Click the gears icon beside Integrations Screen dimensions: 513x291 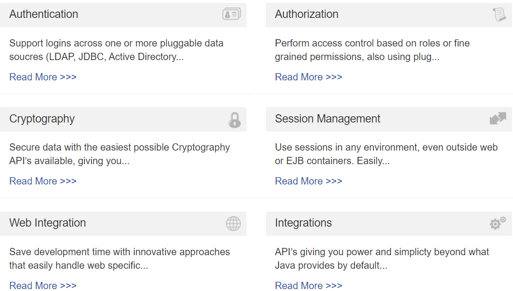(497, 223)
